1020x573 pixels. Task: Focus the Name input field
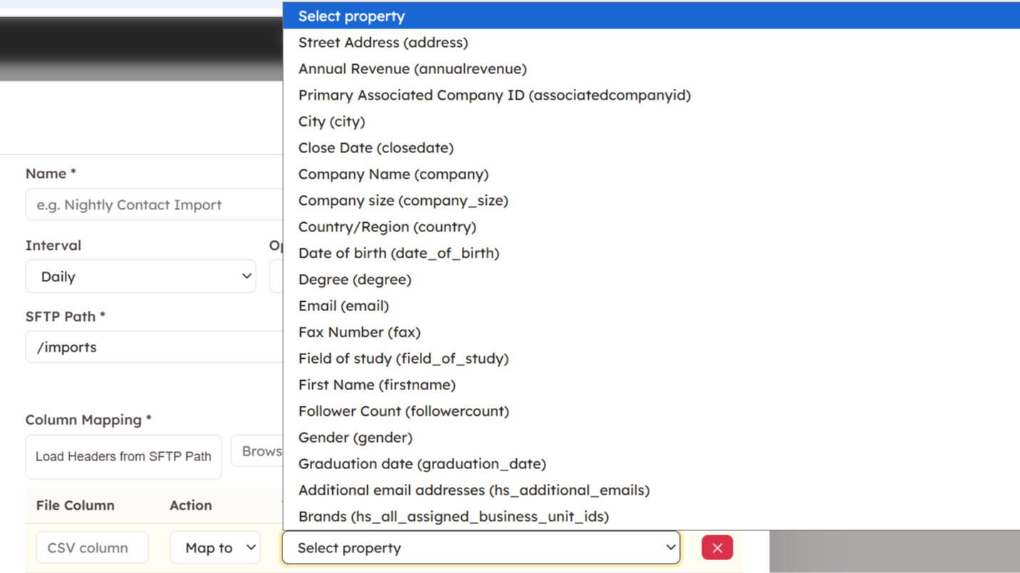154,204
